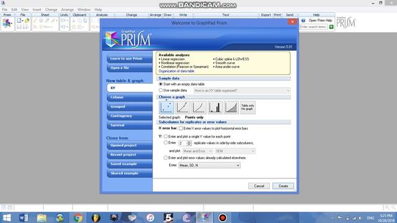Increment the replicate values spinner
The image size is (397, 223).
(x=189, y=142)
